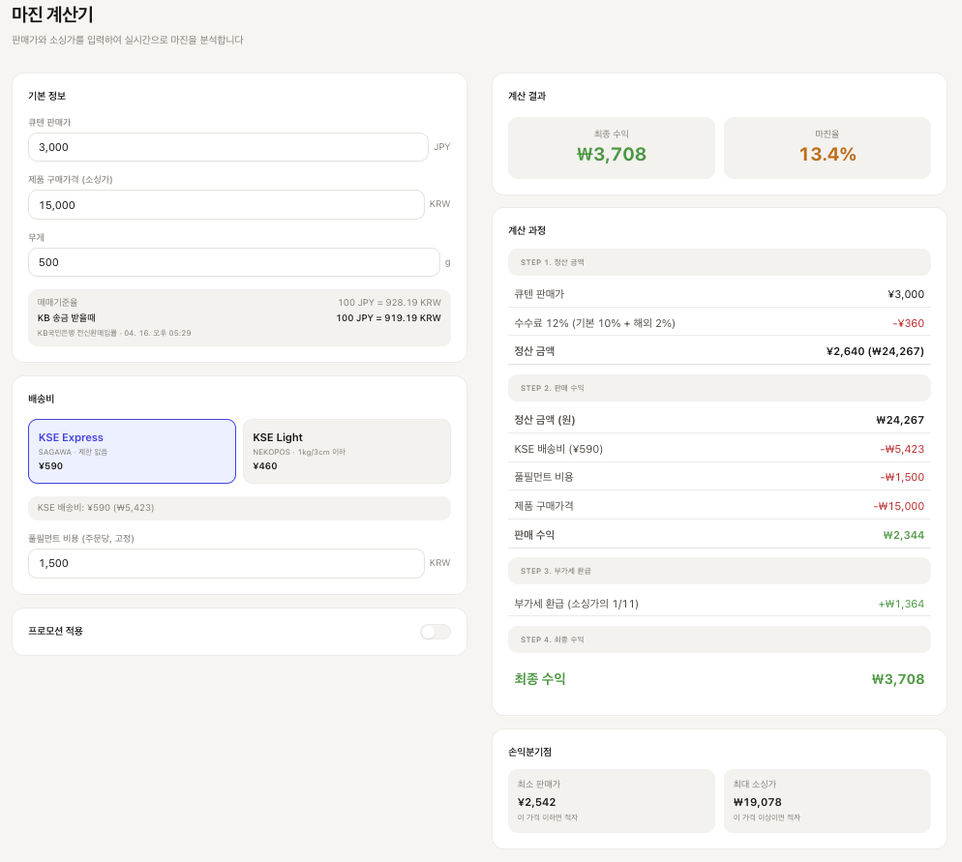Viewport: 962px width, 862px height.
Task: Click the 마진 계산기 page title
Action: [x=53, y=15]
